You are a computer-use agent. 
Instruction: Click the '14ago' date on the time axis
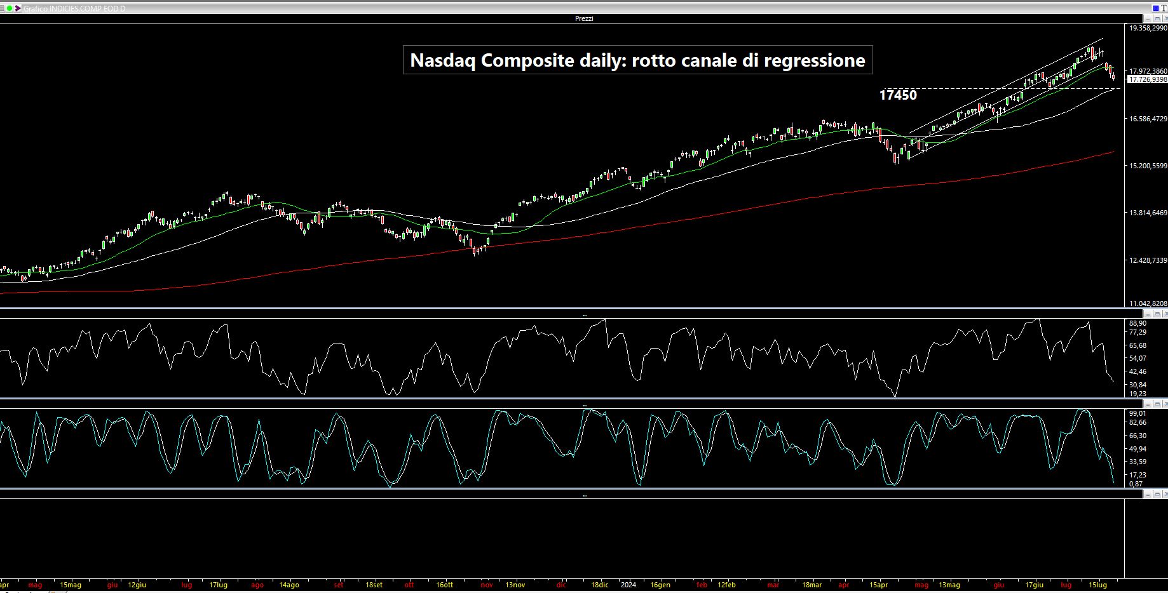pyautogui.click(x=289, y=585)
